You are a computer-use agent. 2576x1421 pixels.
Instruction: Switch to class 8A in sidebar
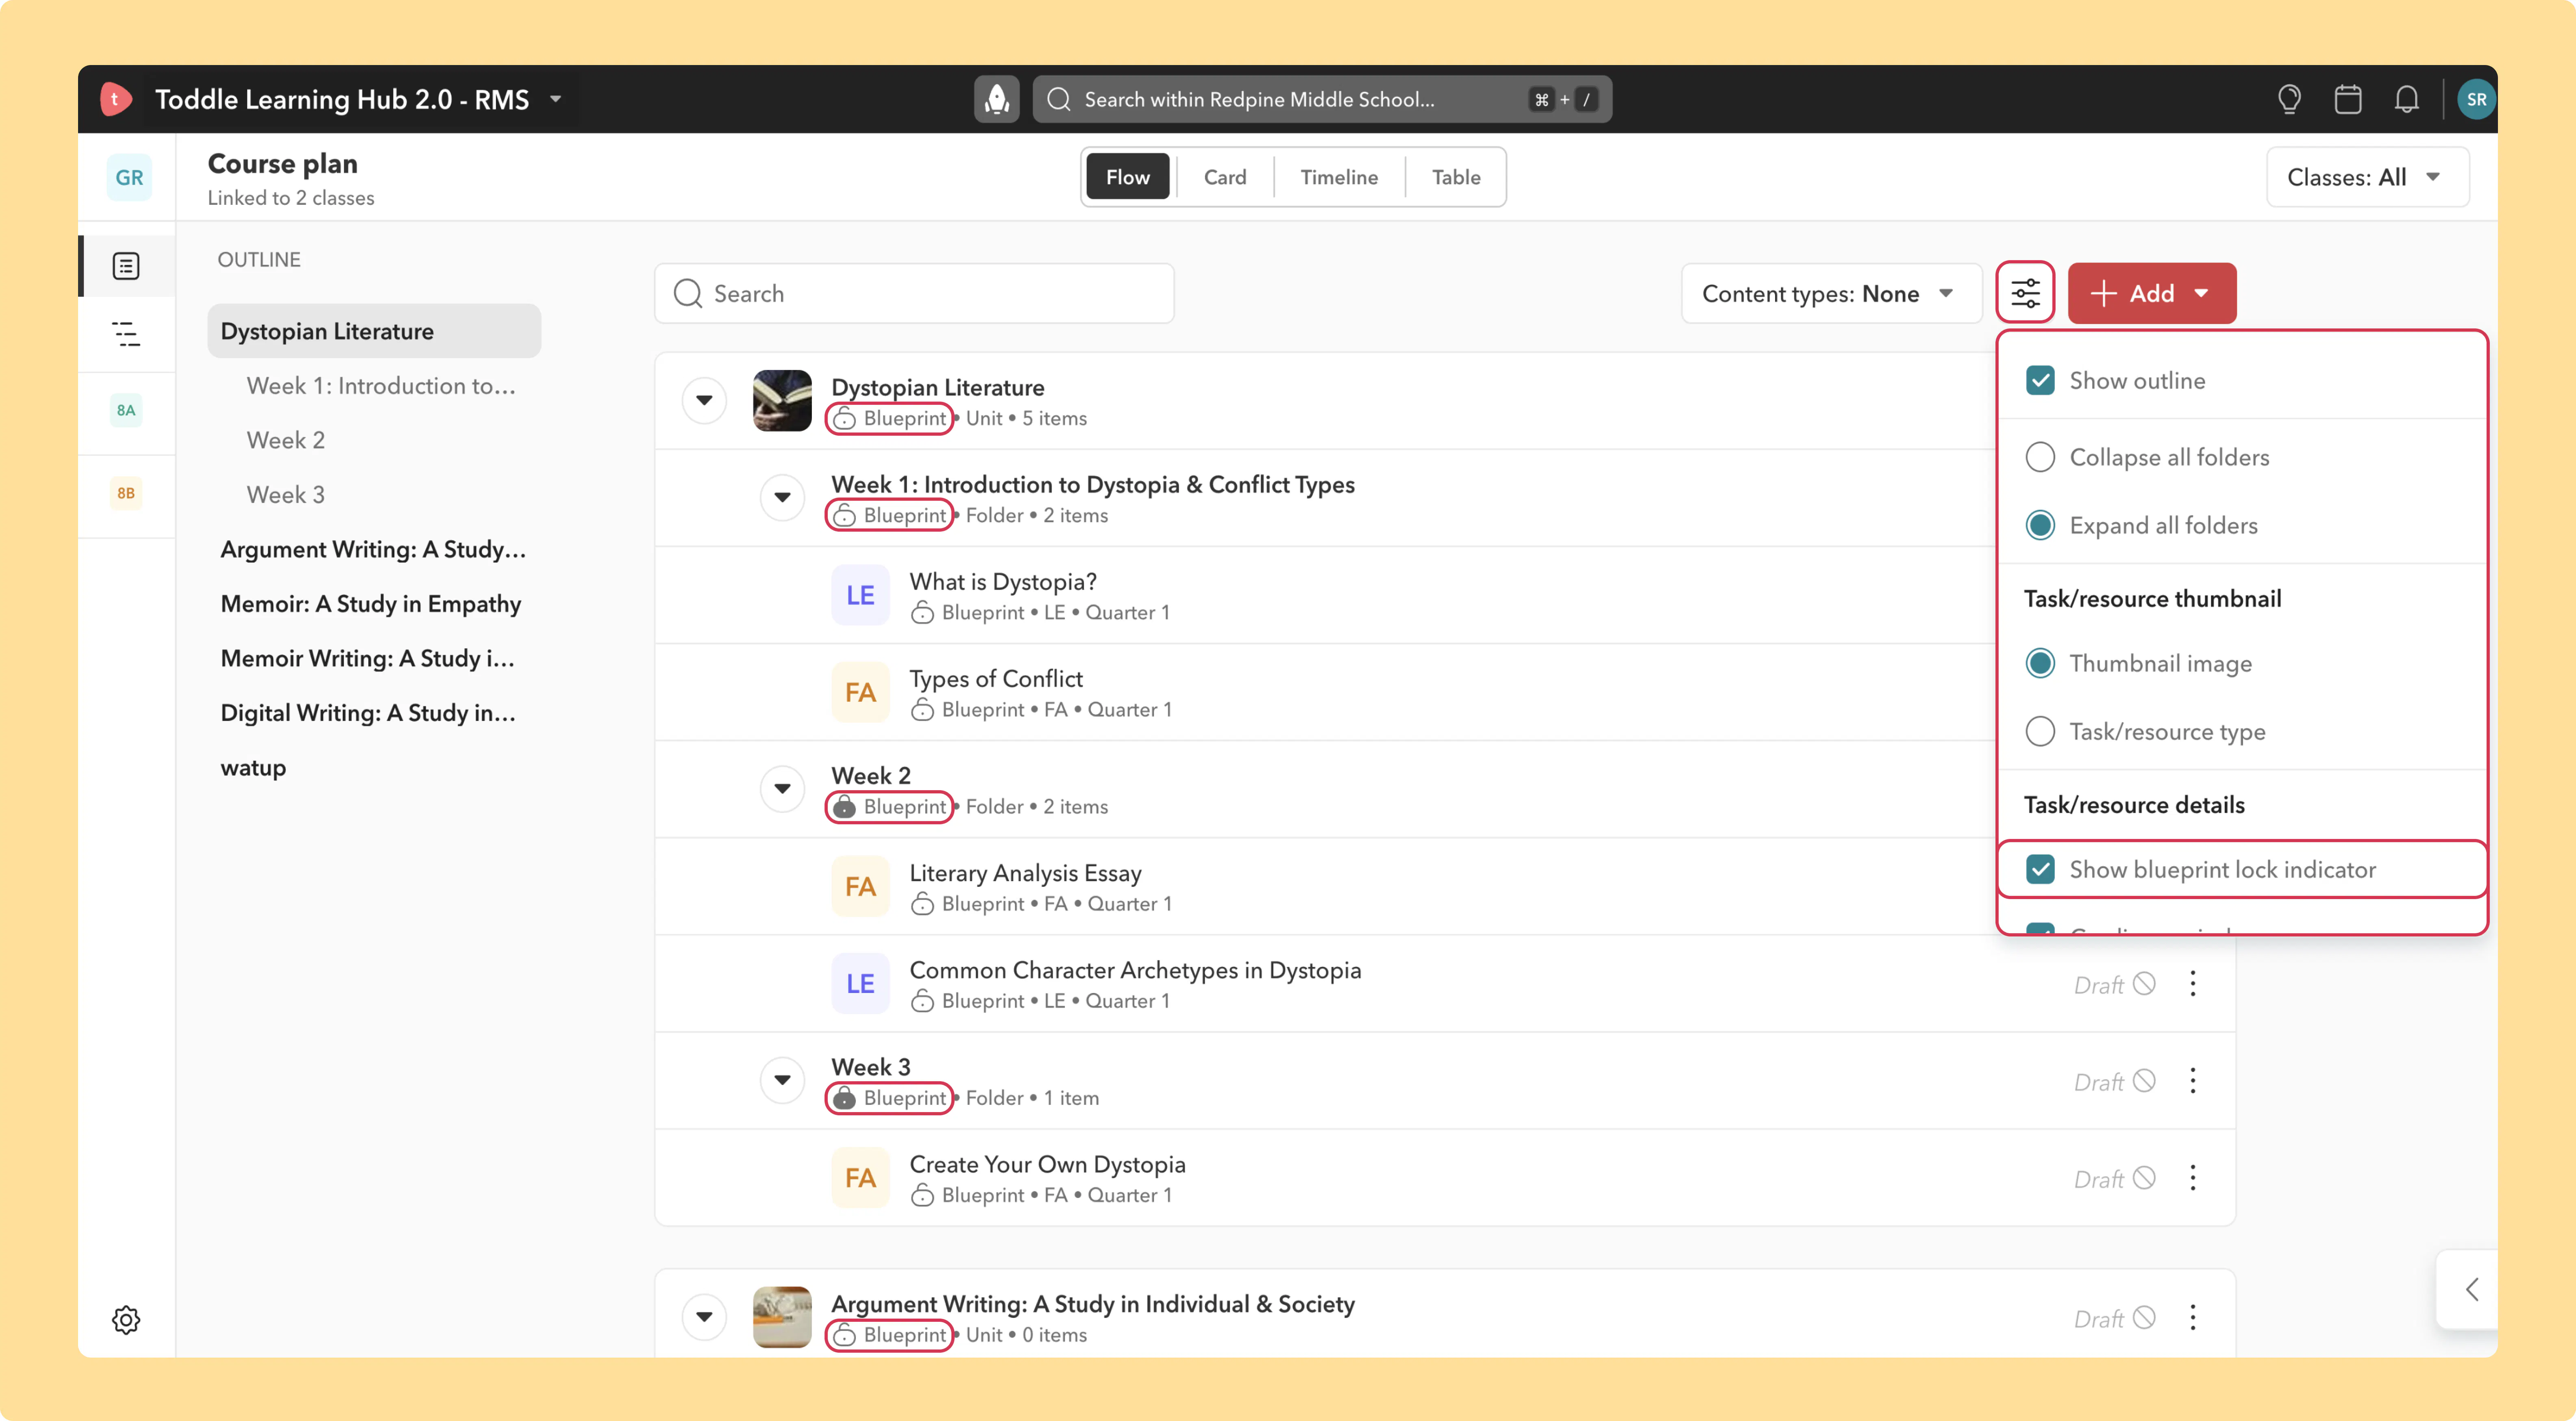pyautogui.click(x=126, y=410)
